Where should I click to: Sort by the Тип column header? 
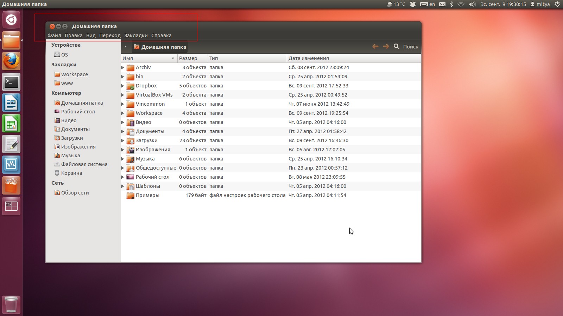247,58
